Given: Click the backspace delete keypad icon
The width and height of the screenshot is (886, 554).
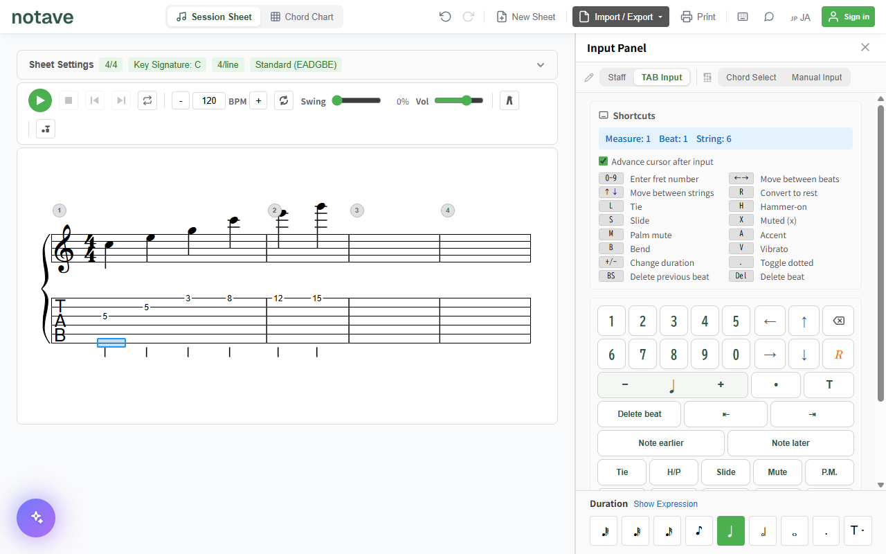Looking at the screenshot, I should coord(838,321).
